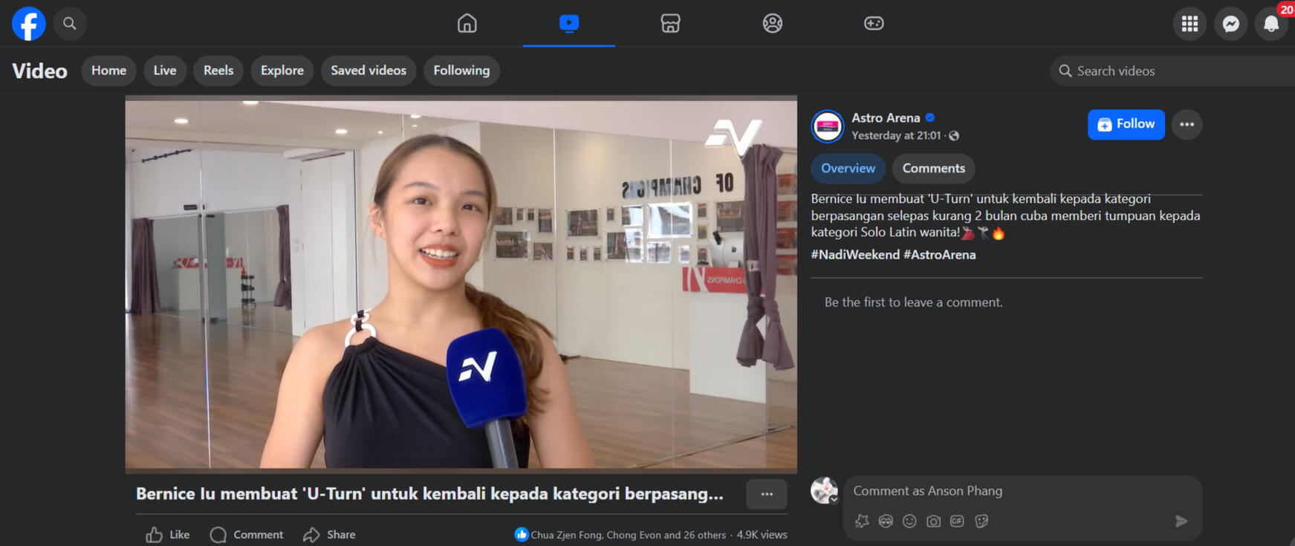Click the #AstroArena hashtag link
This screenshot has height=546, width=1295.
[x=939, y=255]
